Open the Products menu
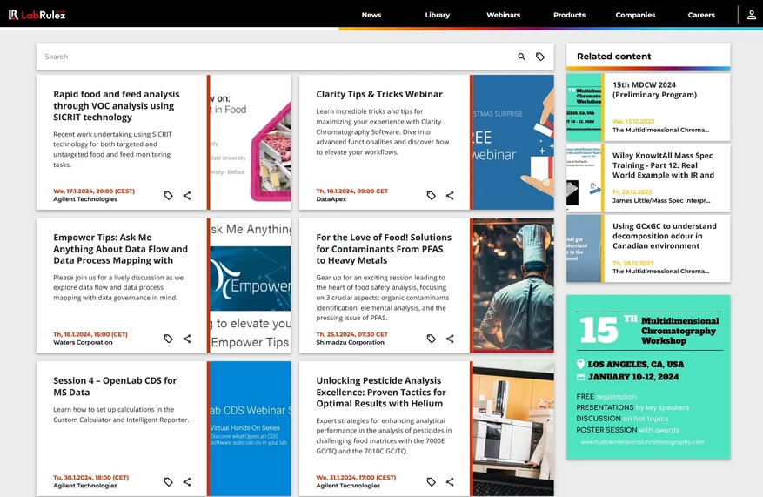 pyautogui.click(x=569, y=15)
